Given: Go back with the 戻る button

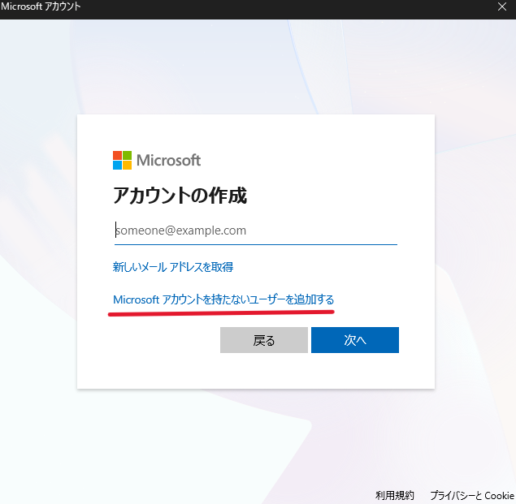Looking at the screenshot, I should (x=264, y=340).
